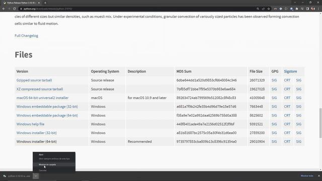This screenshot has width=322, height=181.
Task: Download Windows embeddable package (32-bit)
Action: (47, 107)
